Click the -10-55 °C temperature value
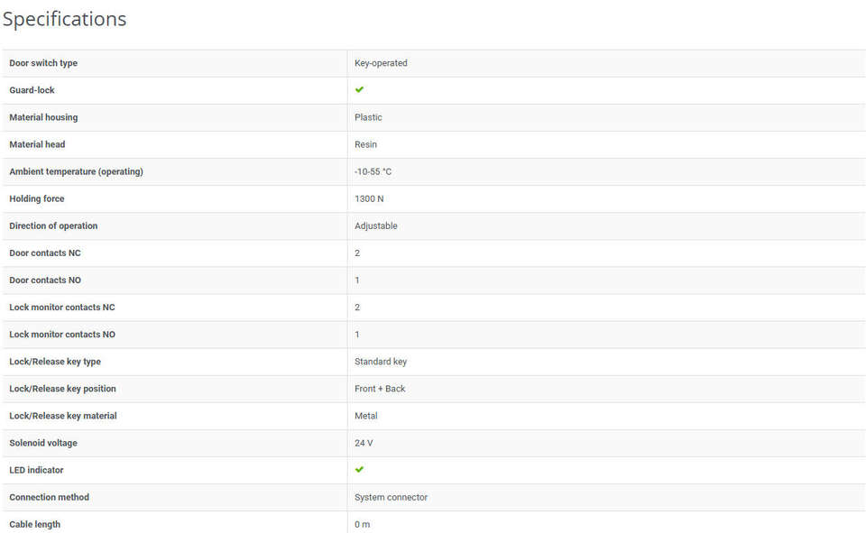866x533 pixels. [x=373, y=171]
